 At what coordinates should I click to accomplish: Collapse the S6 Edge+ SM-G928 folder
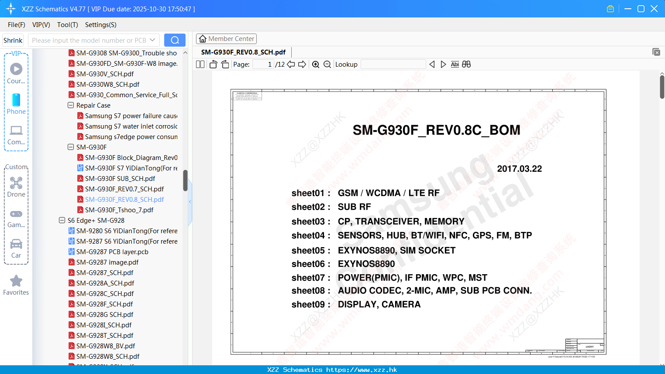click(x=62, y=221)
